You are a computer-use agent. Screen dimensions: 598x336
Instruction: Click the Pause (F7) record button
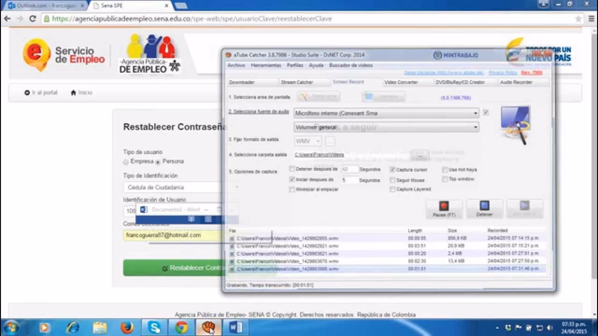click(x=444, y=209)
